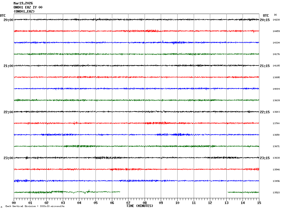Click the DC value 14459

click(276, 31)
